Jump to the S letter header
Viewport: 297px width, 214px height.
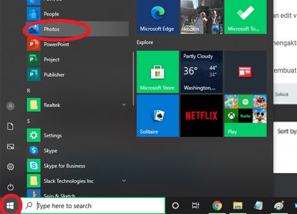[29, 121]
